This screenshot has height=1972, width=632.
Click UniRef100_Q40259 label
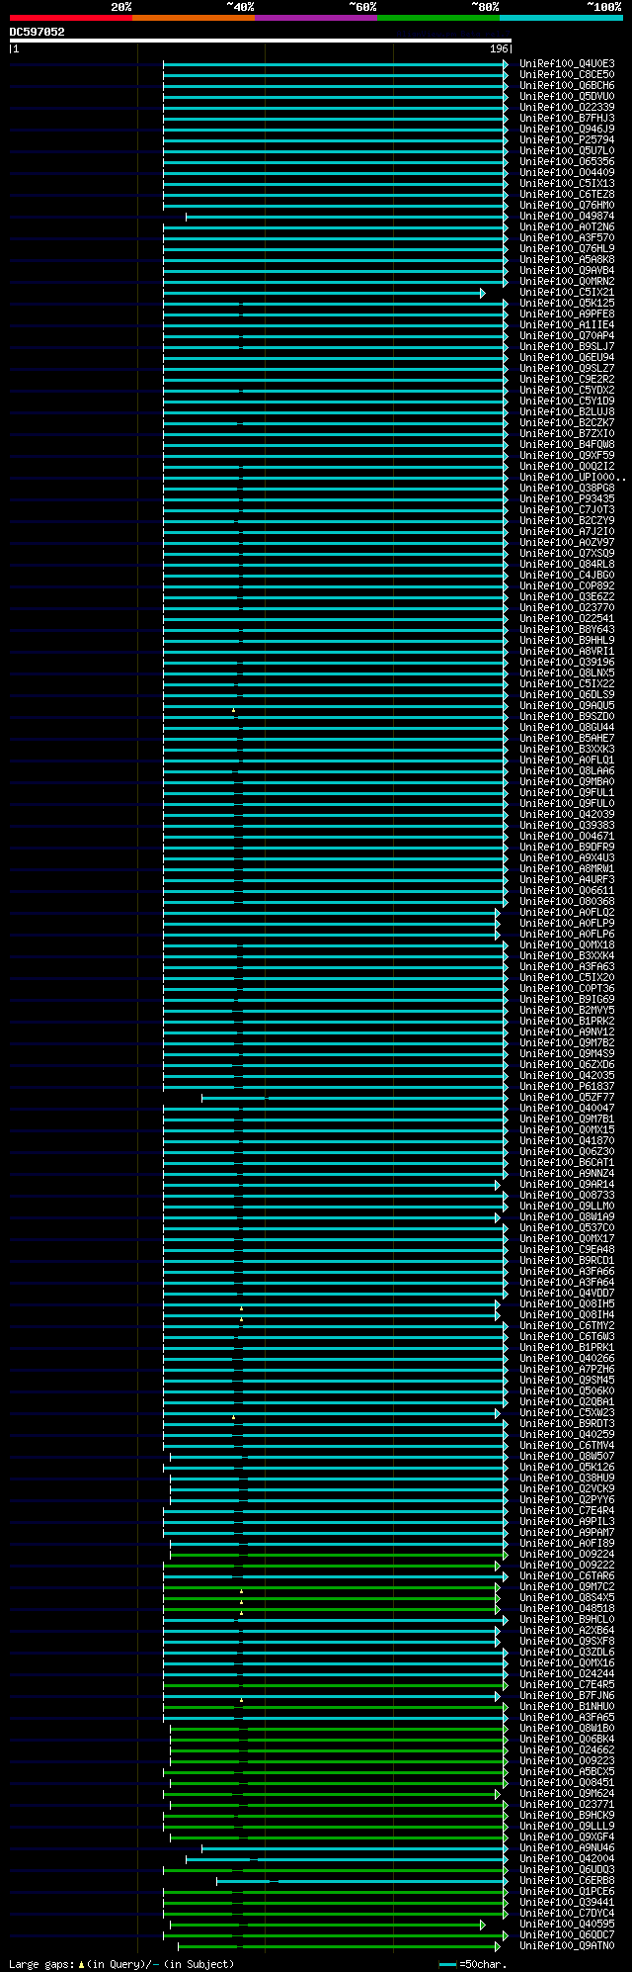tap(567, 1434)
